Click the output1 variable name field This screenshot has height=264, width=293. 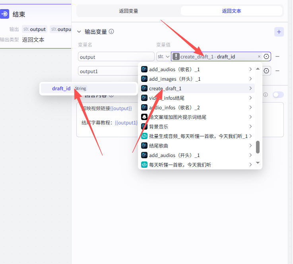(x=107, y=71)
